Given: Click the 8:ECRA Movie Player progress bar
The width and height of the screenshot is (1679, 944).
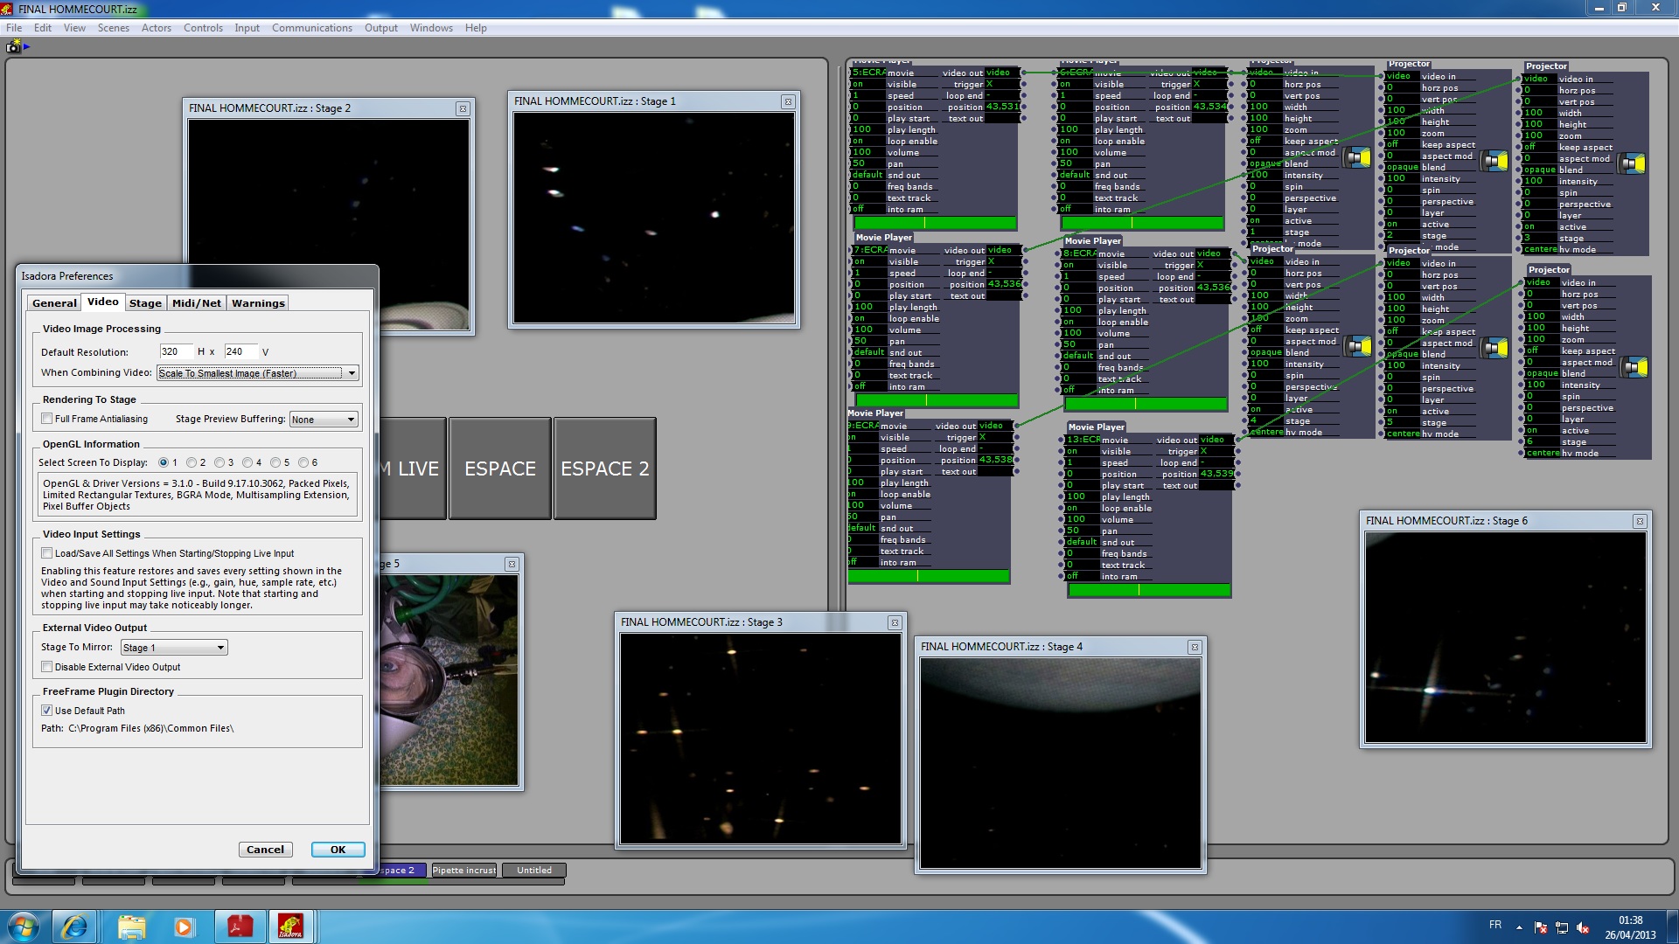Looking at the screenshot, I should (1146, 404).
